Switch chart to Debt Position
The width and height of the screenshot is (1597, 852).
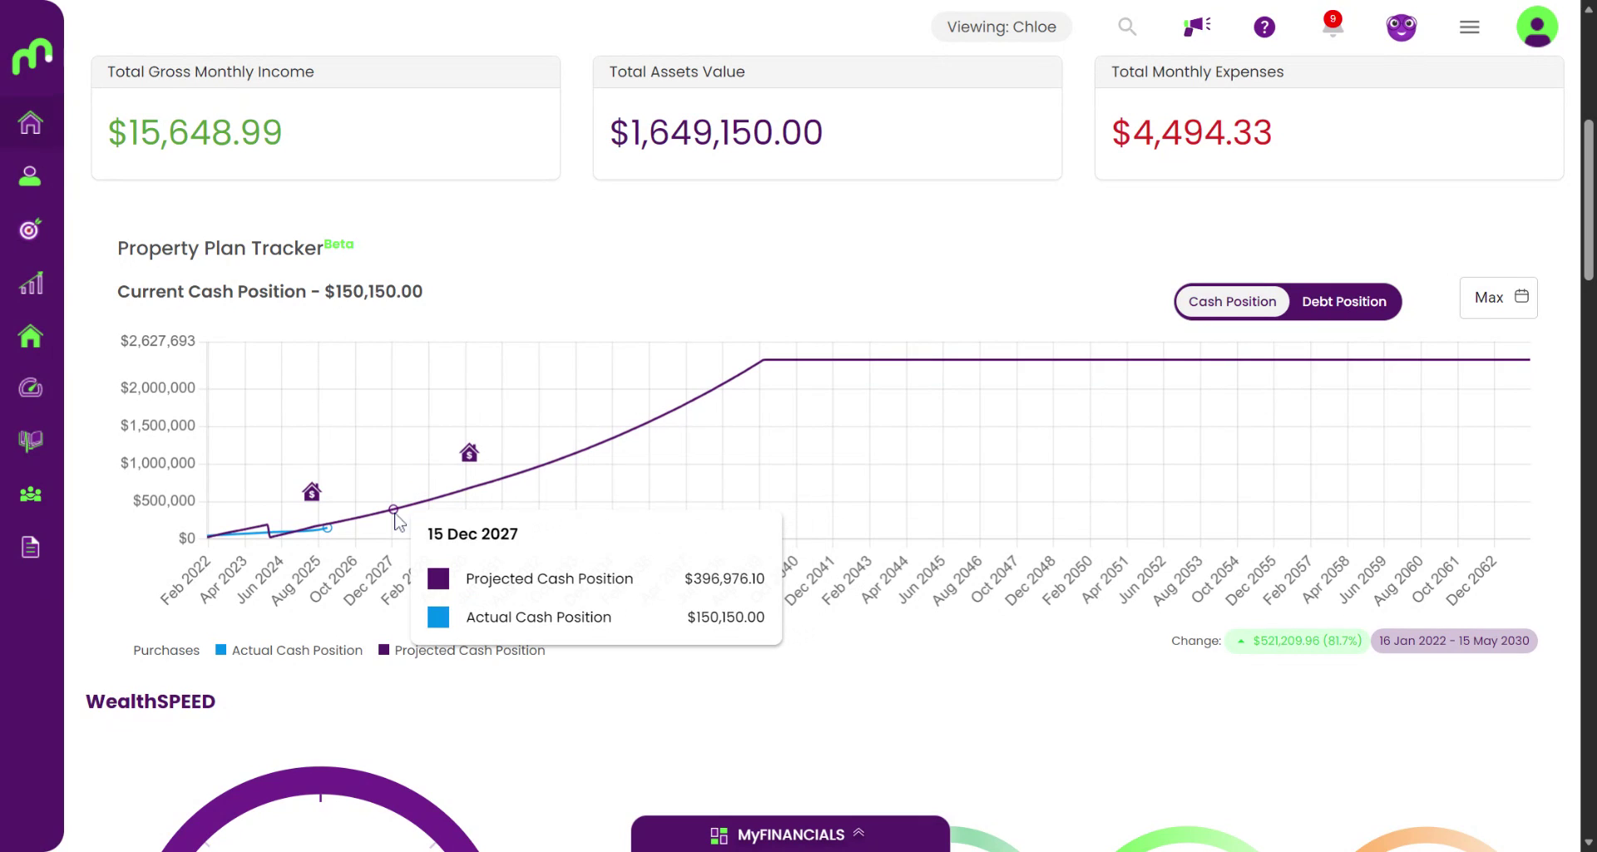tap(1343, 301)
